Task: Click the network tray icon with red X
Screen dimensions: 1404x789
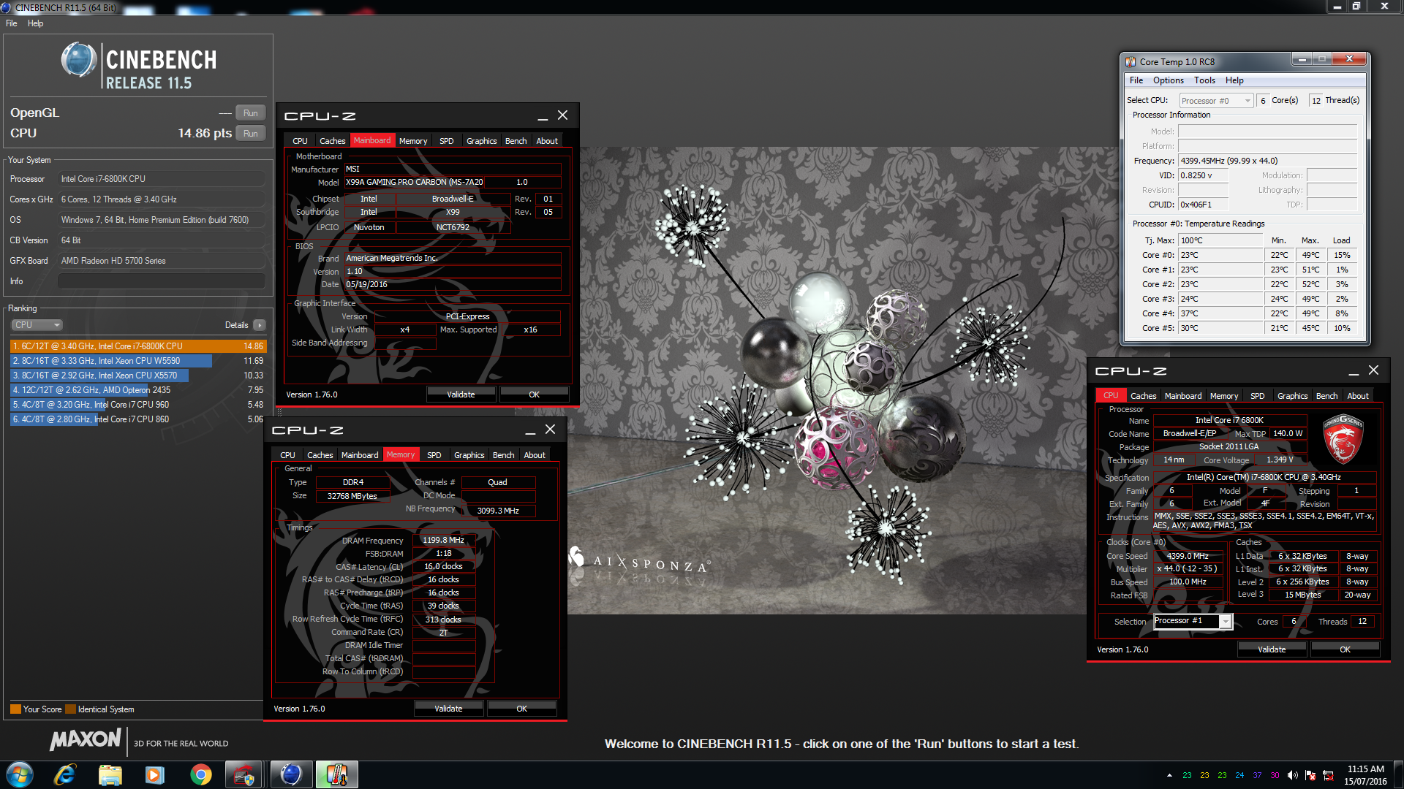Action: tap(1328, 775)
